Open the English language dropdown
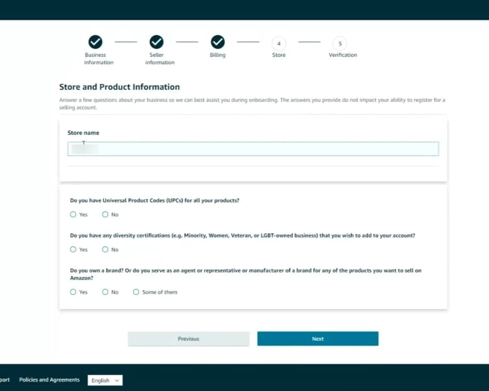 [x=105, y=380]
